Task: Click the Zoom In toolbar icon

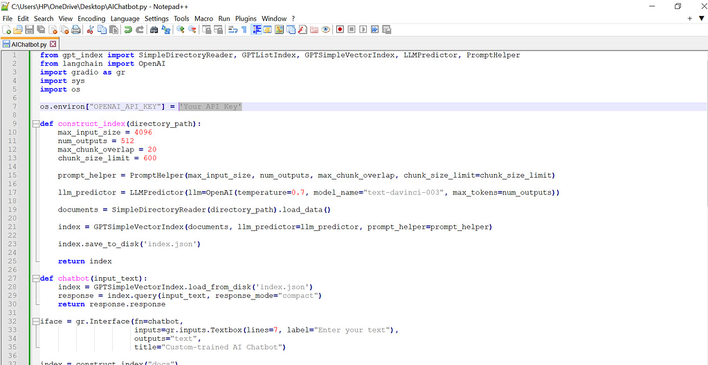Action: click(180, 30)
